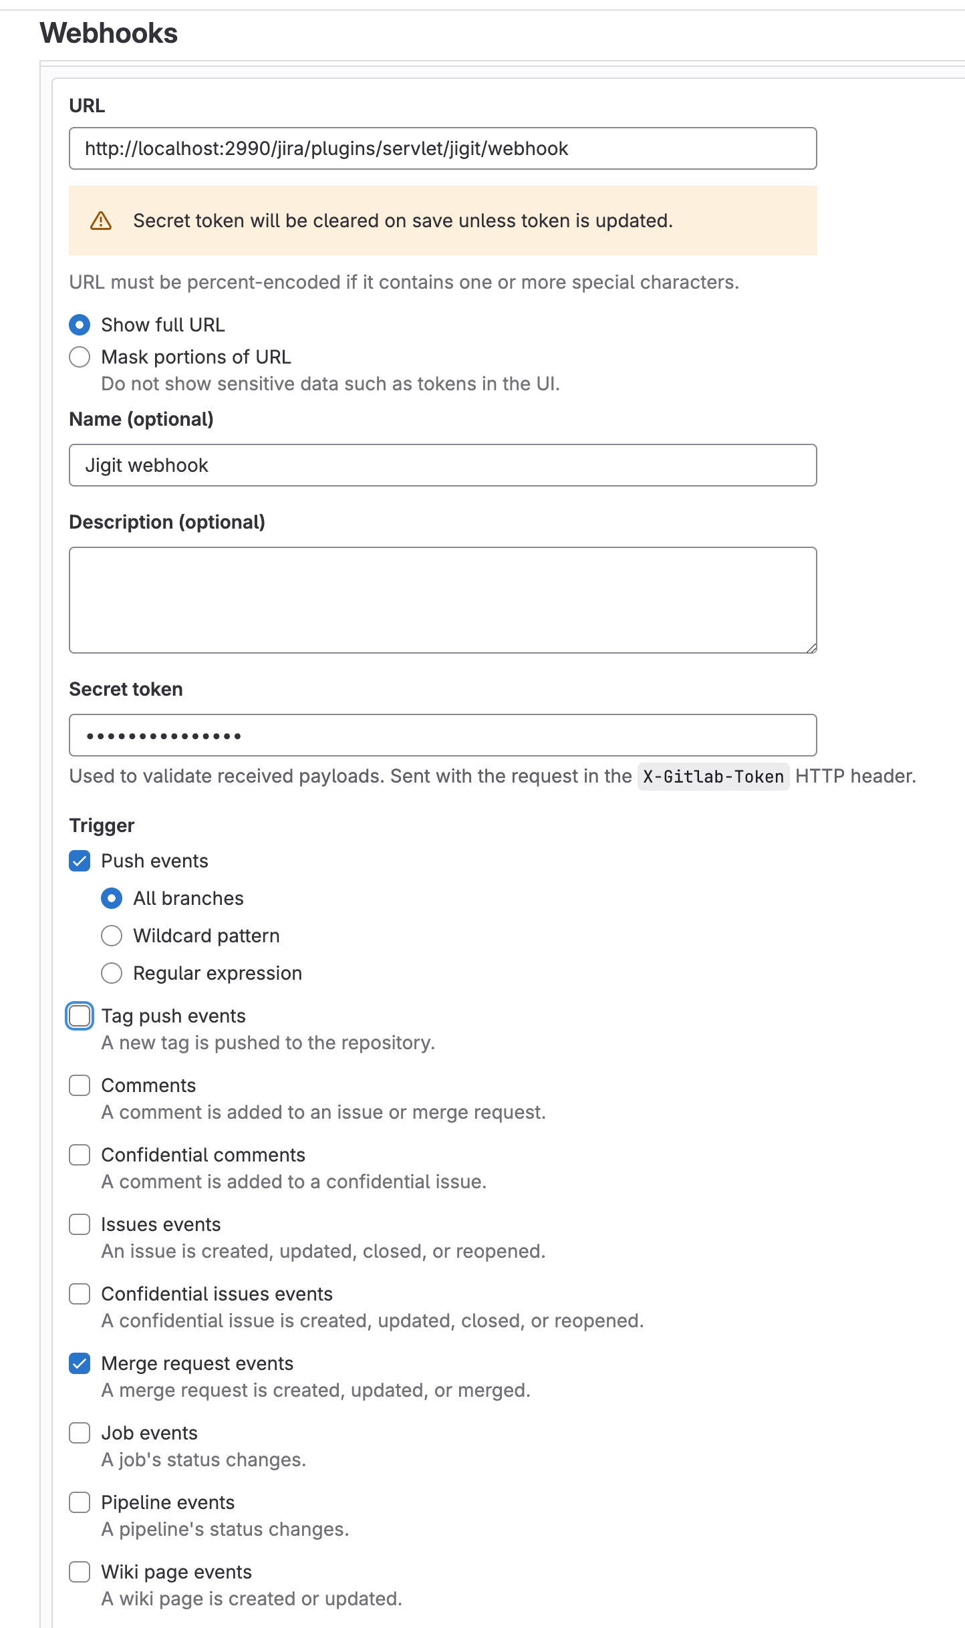This screenshot has height=1628, width=965.
Task: Enable Confidential issues events trigger
Action: coord(80,1294)
